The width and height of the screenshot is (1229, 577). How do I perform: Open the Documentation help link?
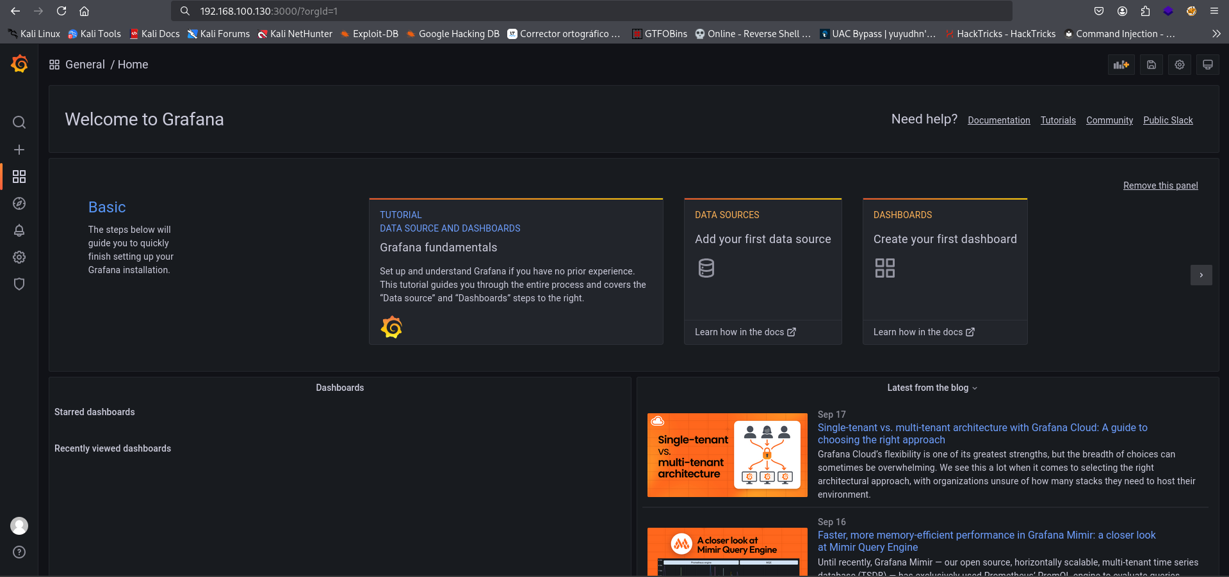pyautogui.click(x=998, y=120)
